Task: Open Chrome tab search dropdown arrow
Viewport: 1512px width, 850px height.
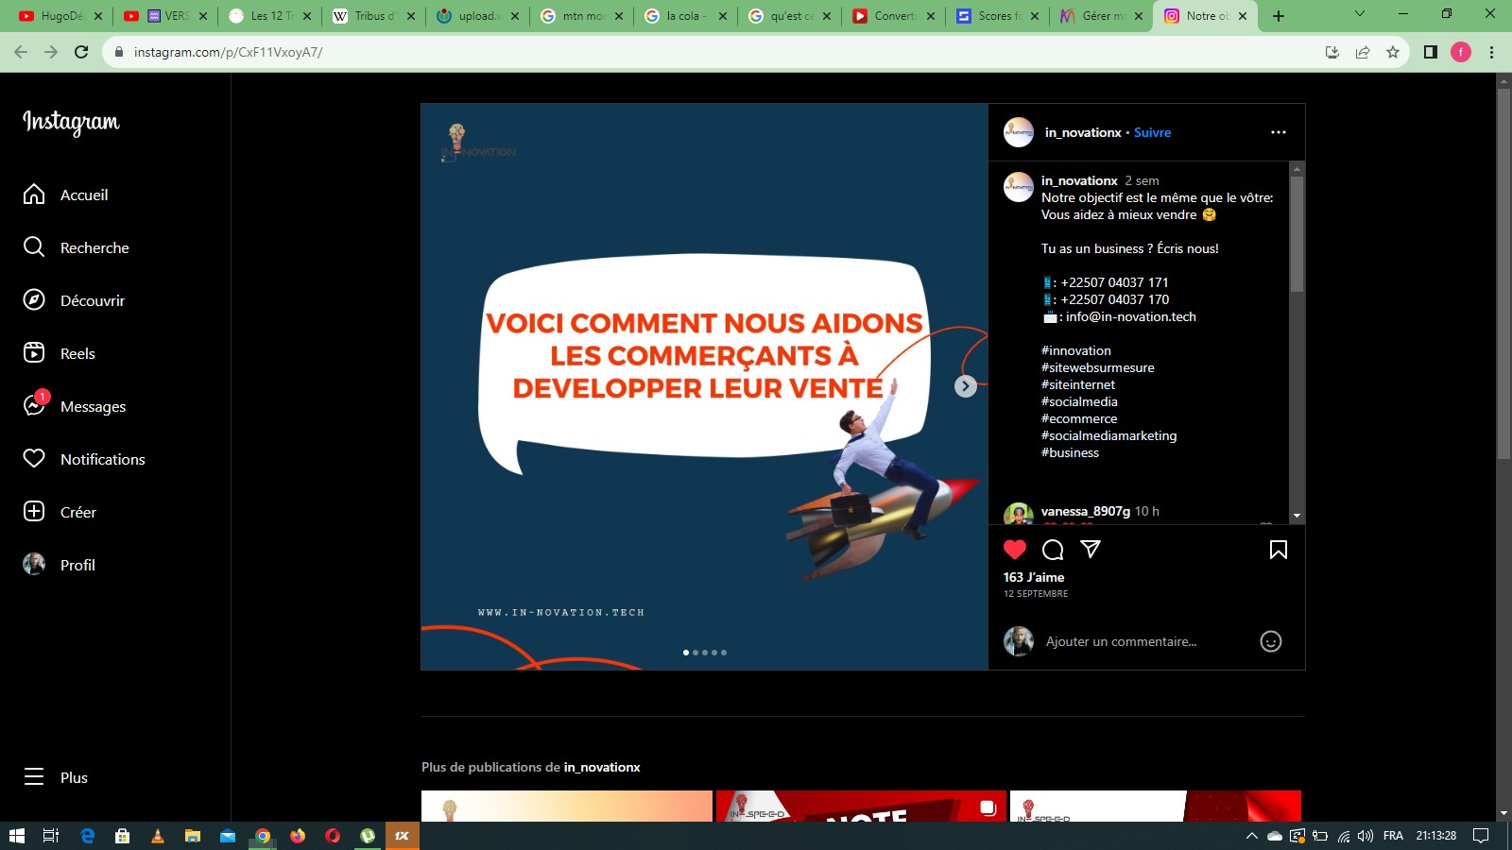Action: (1359, 15)
